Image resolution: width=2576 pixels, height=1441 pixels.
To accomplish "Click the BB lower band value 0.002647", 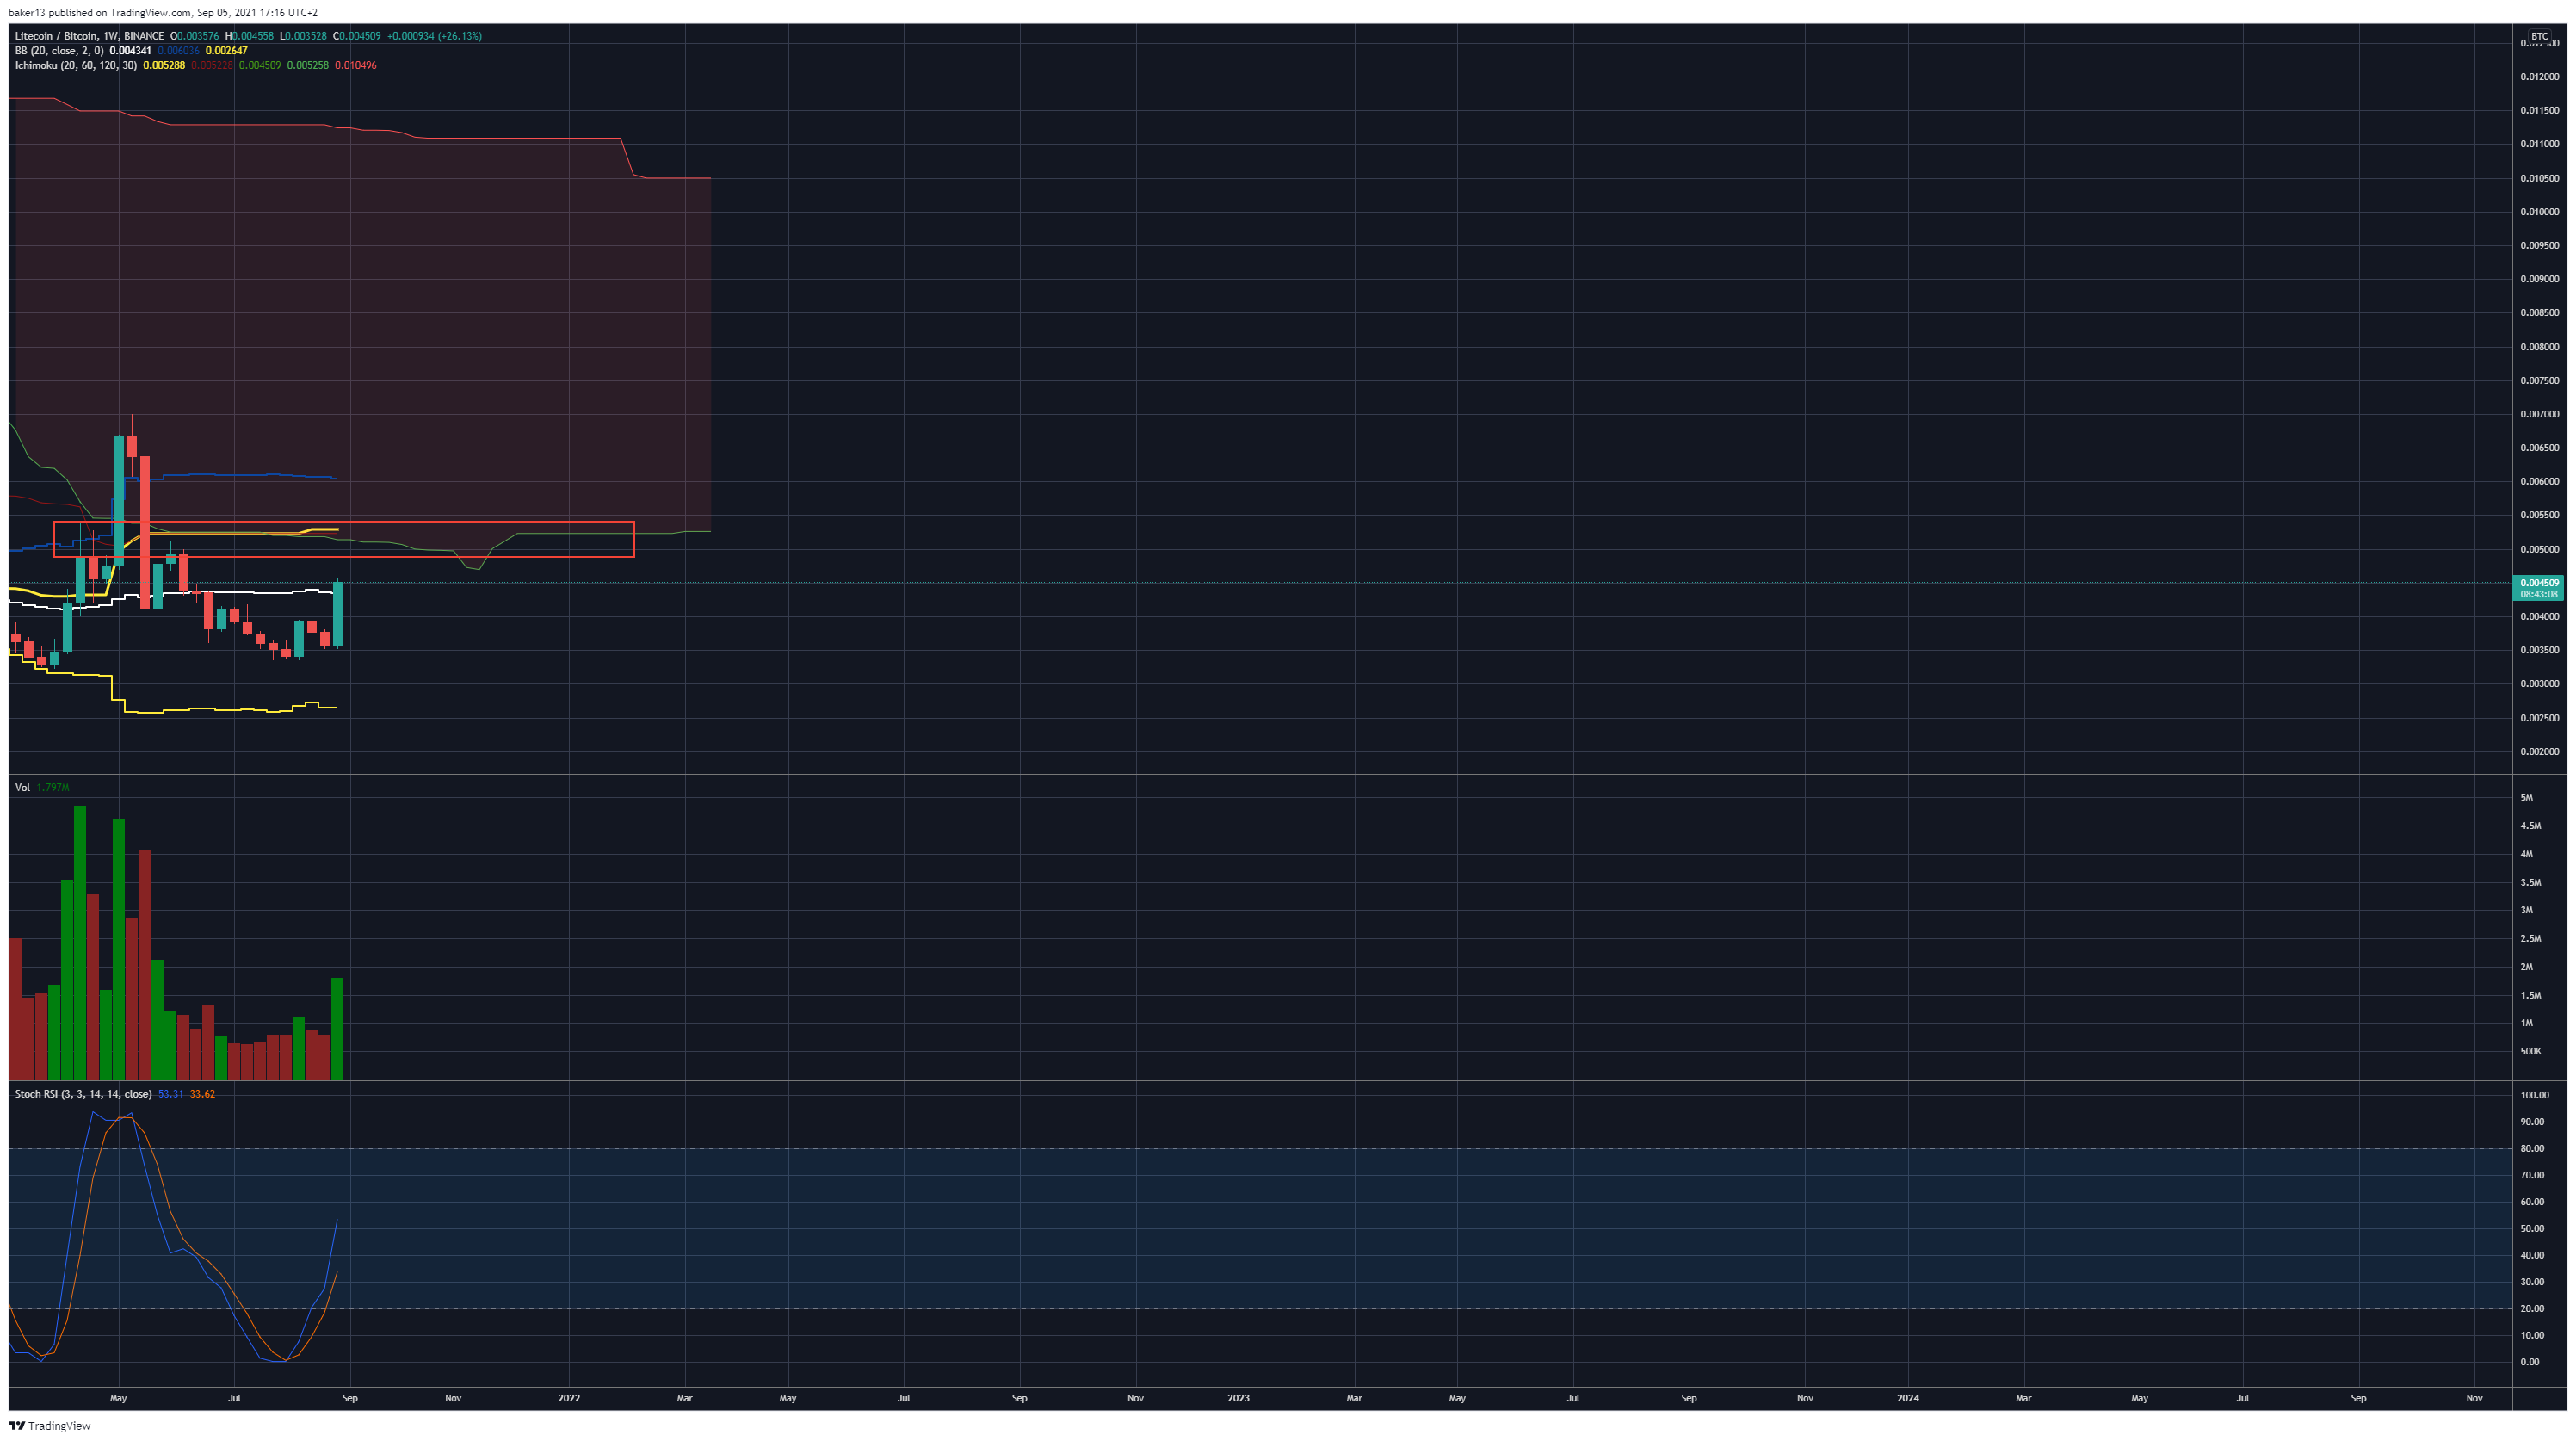I will tap(226, 50).
